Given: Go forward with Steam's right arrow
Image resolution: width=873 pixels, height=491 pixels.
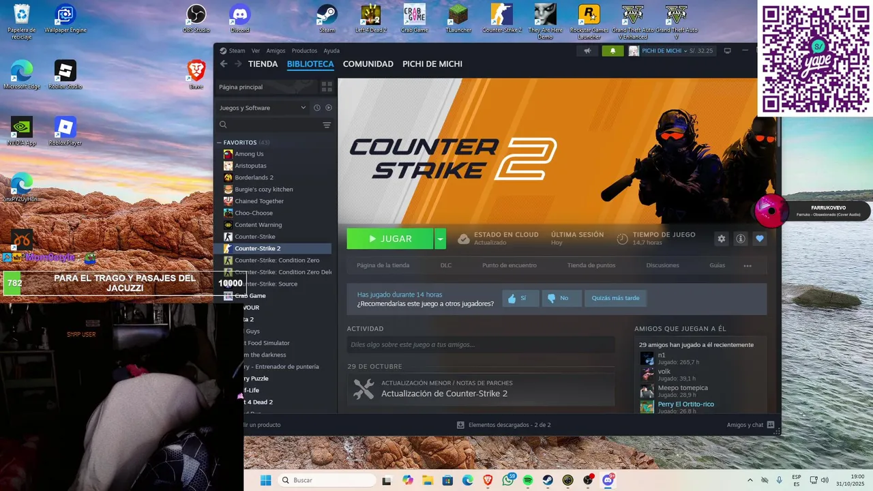Looking at the screenshot, I should coord(238,64).
